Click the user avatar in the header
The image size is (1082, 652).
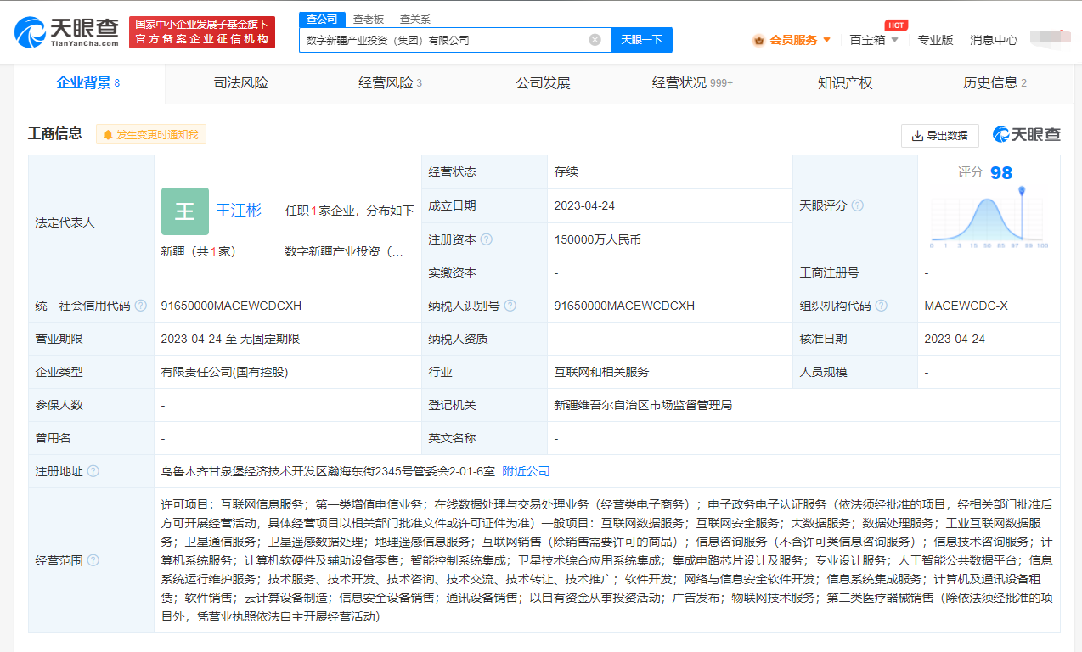[1050, 39]
